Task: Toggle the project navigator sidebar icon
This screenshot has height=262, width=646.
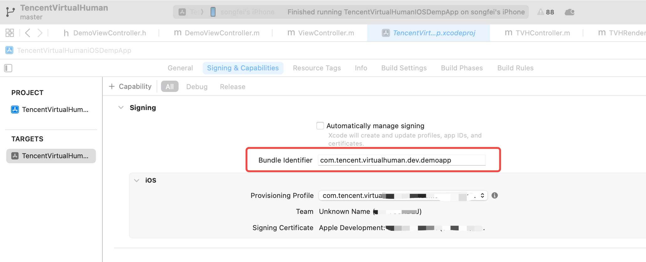Action: pyautogui.click(x=8, y=68)
